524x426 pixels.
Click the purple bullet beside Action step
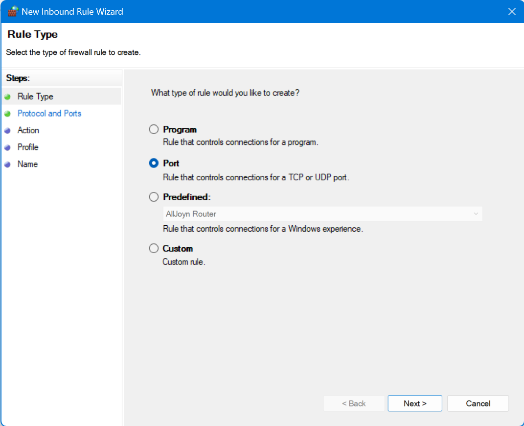tap(7, 131)
